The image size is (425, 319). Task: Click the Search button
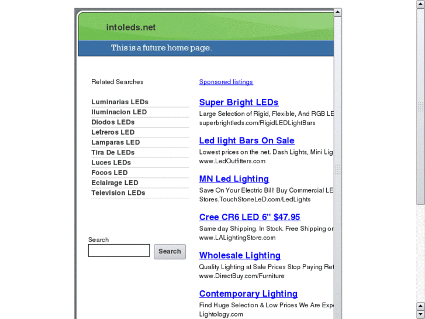(170, 252)
